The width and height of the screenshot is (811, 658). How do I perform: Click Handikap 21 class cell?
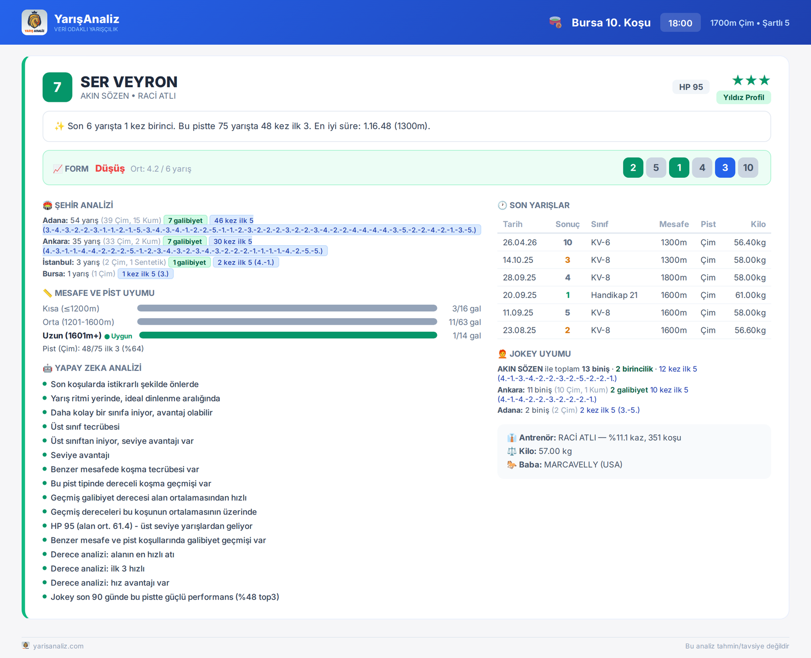point(614,295)
